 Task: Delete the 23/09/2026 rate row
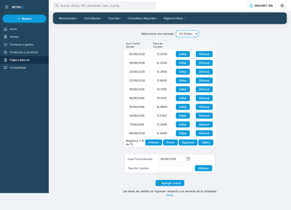[204, 72]
